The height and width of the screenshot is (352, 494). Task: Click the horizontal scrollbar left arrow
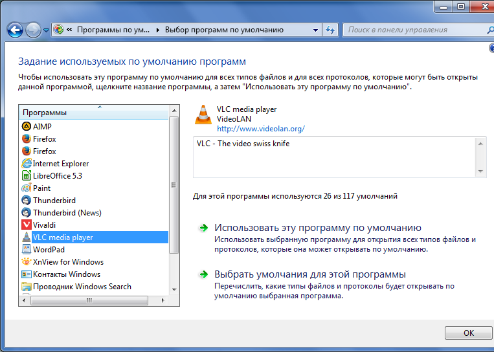(x=24, y=300)
